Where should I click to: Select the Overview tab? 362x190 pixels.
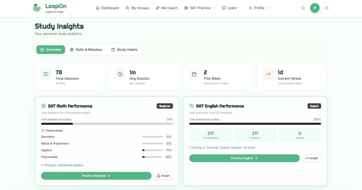(x=51, y=50)
